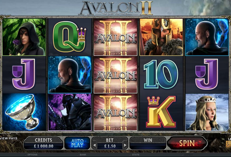Click the hooded woman with purple rose

pyautogui.click(x=24, y=37)
